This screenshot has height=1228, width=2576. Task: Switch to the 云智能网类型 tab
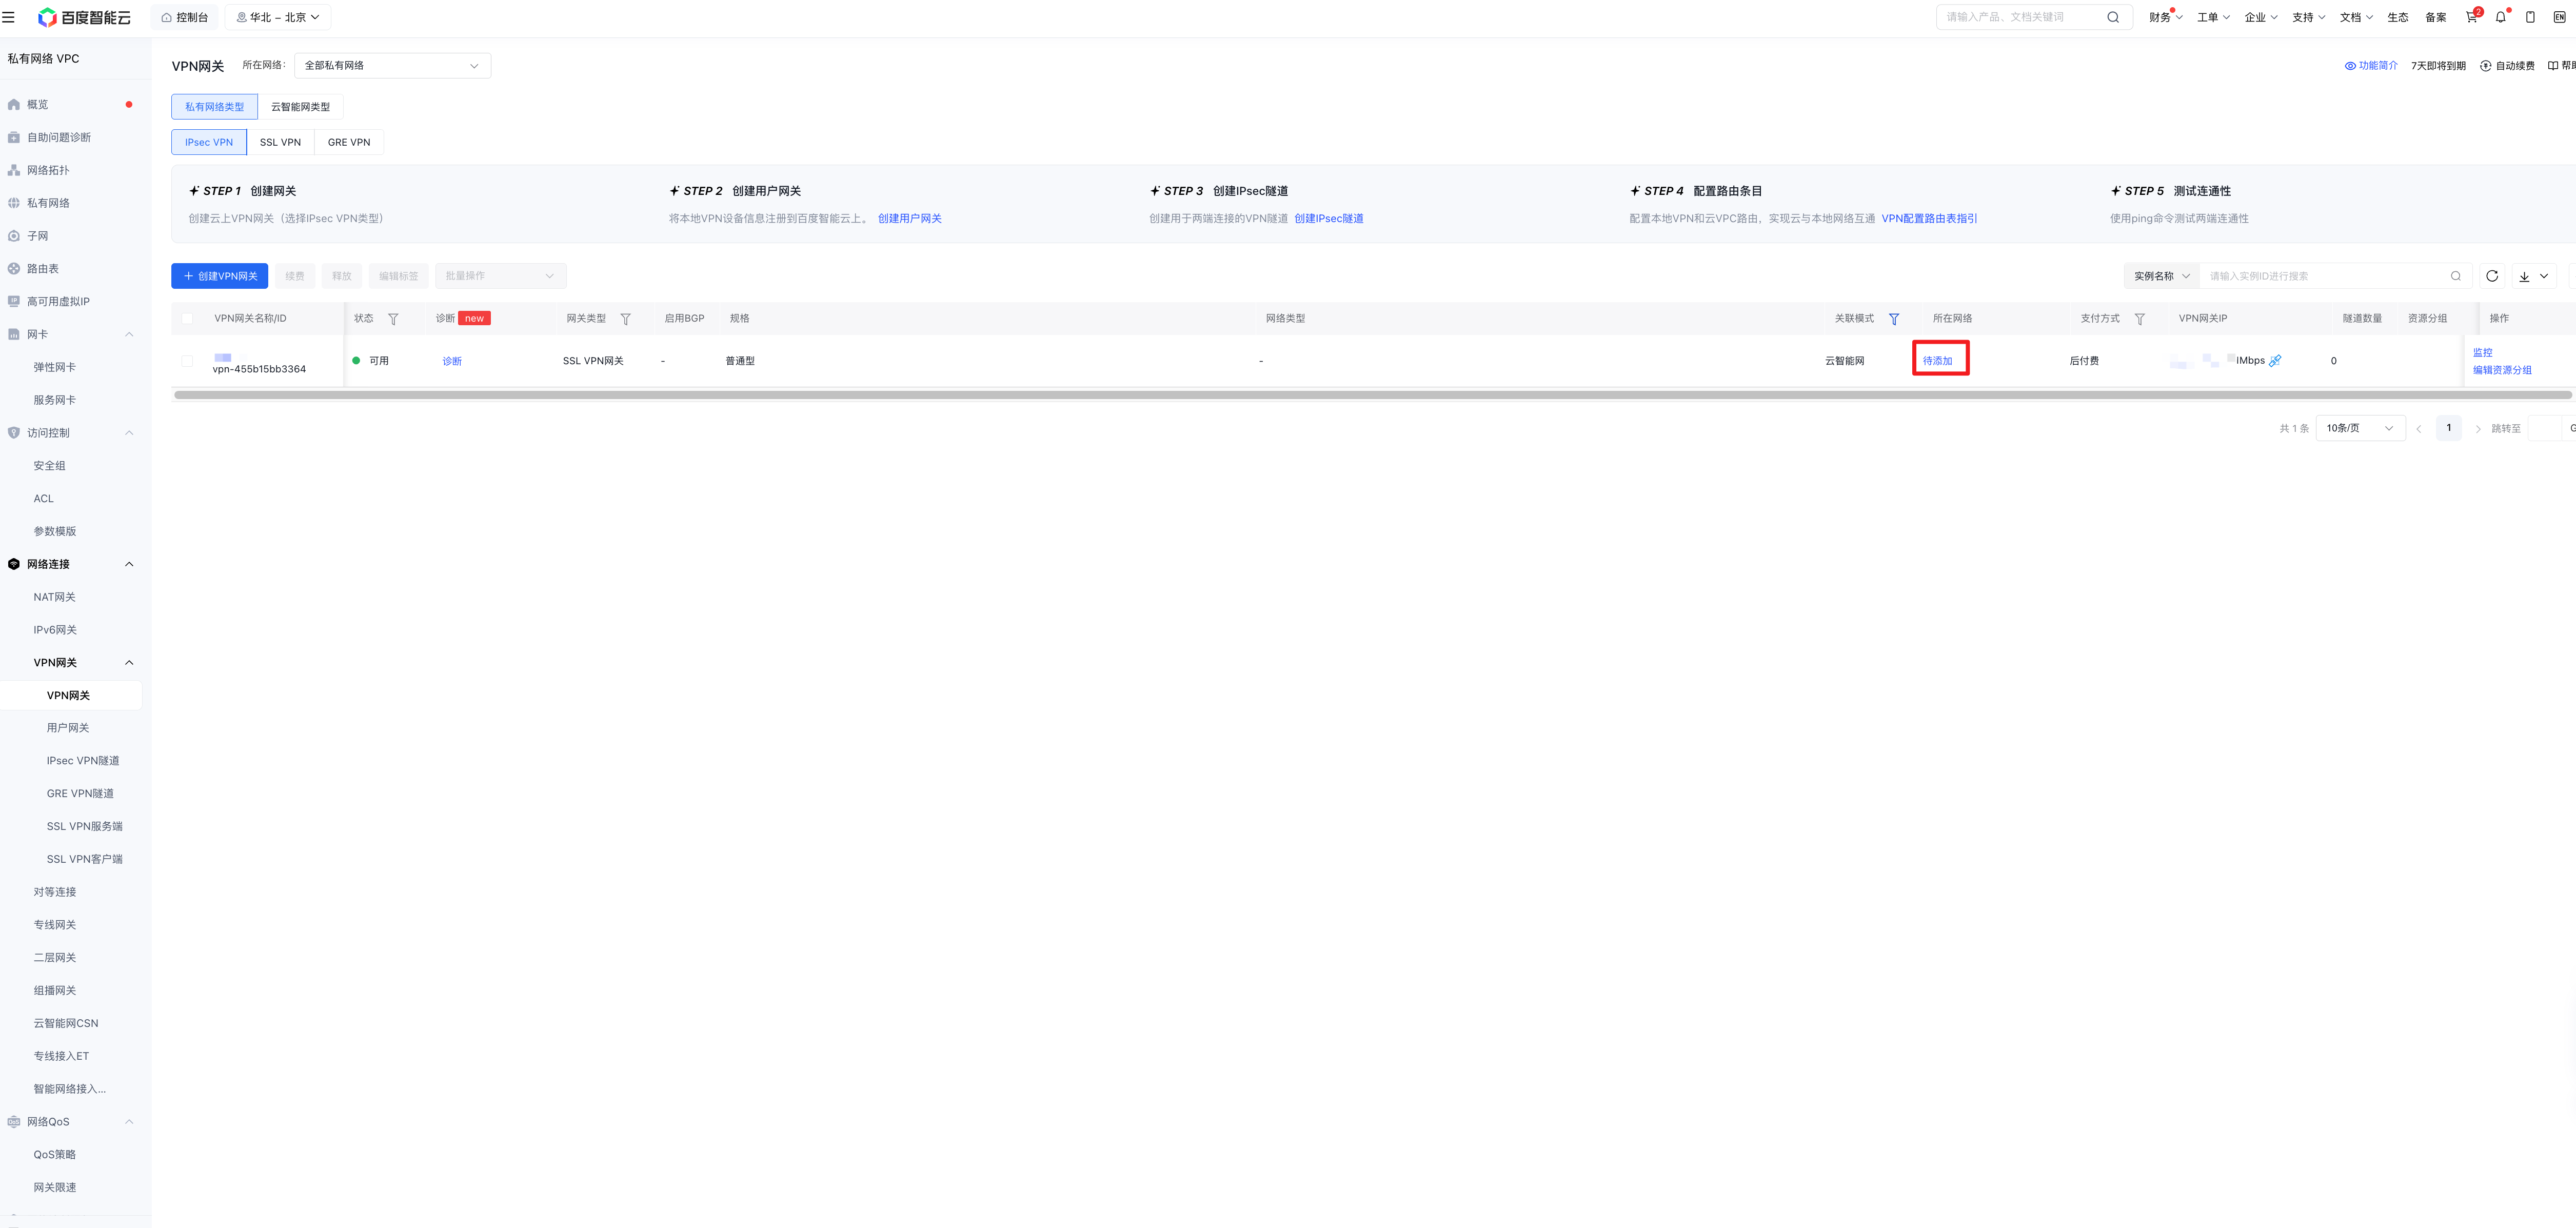(300, 107)
